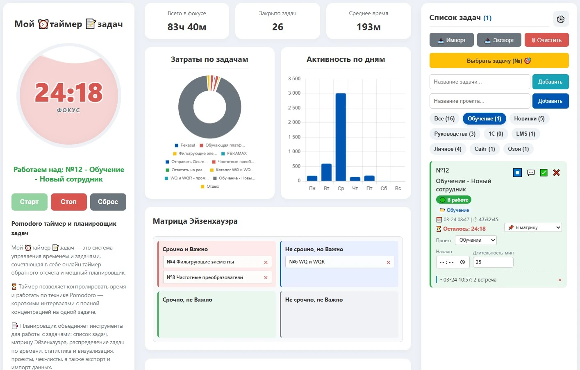Toggle the 'Отправить Ольге...' legend entry
This screenshot has width=580, height=370.
point(187,162)
